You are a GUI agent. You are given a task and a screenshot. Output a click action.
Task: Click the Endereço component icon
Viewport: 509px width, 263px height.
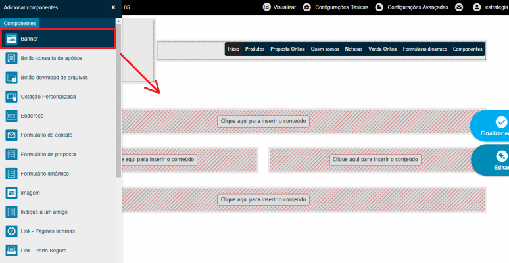[x=11, y=116]
